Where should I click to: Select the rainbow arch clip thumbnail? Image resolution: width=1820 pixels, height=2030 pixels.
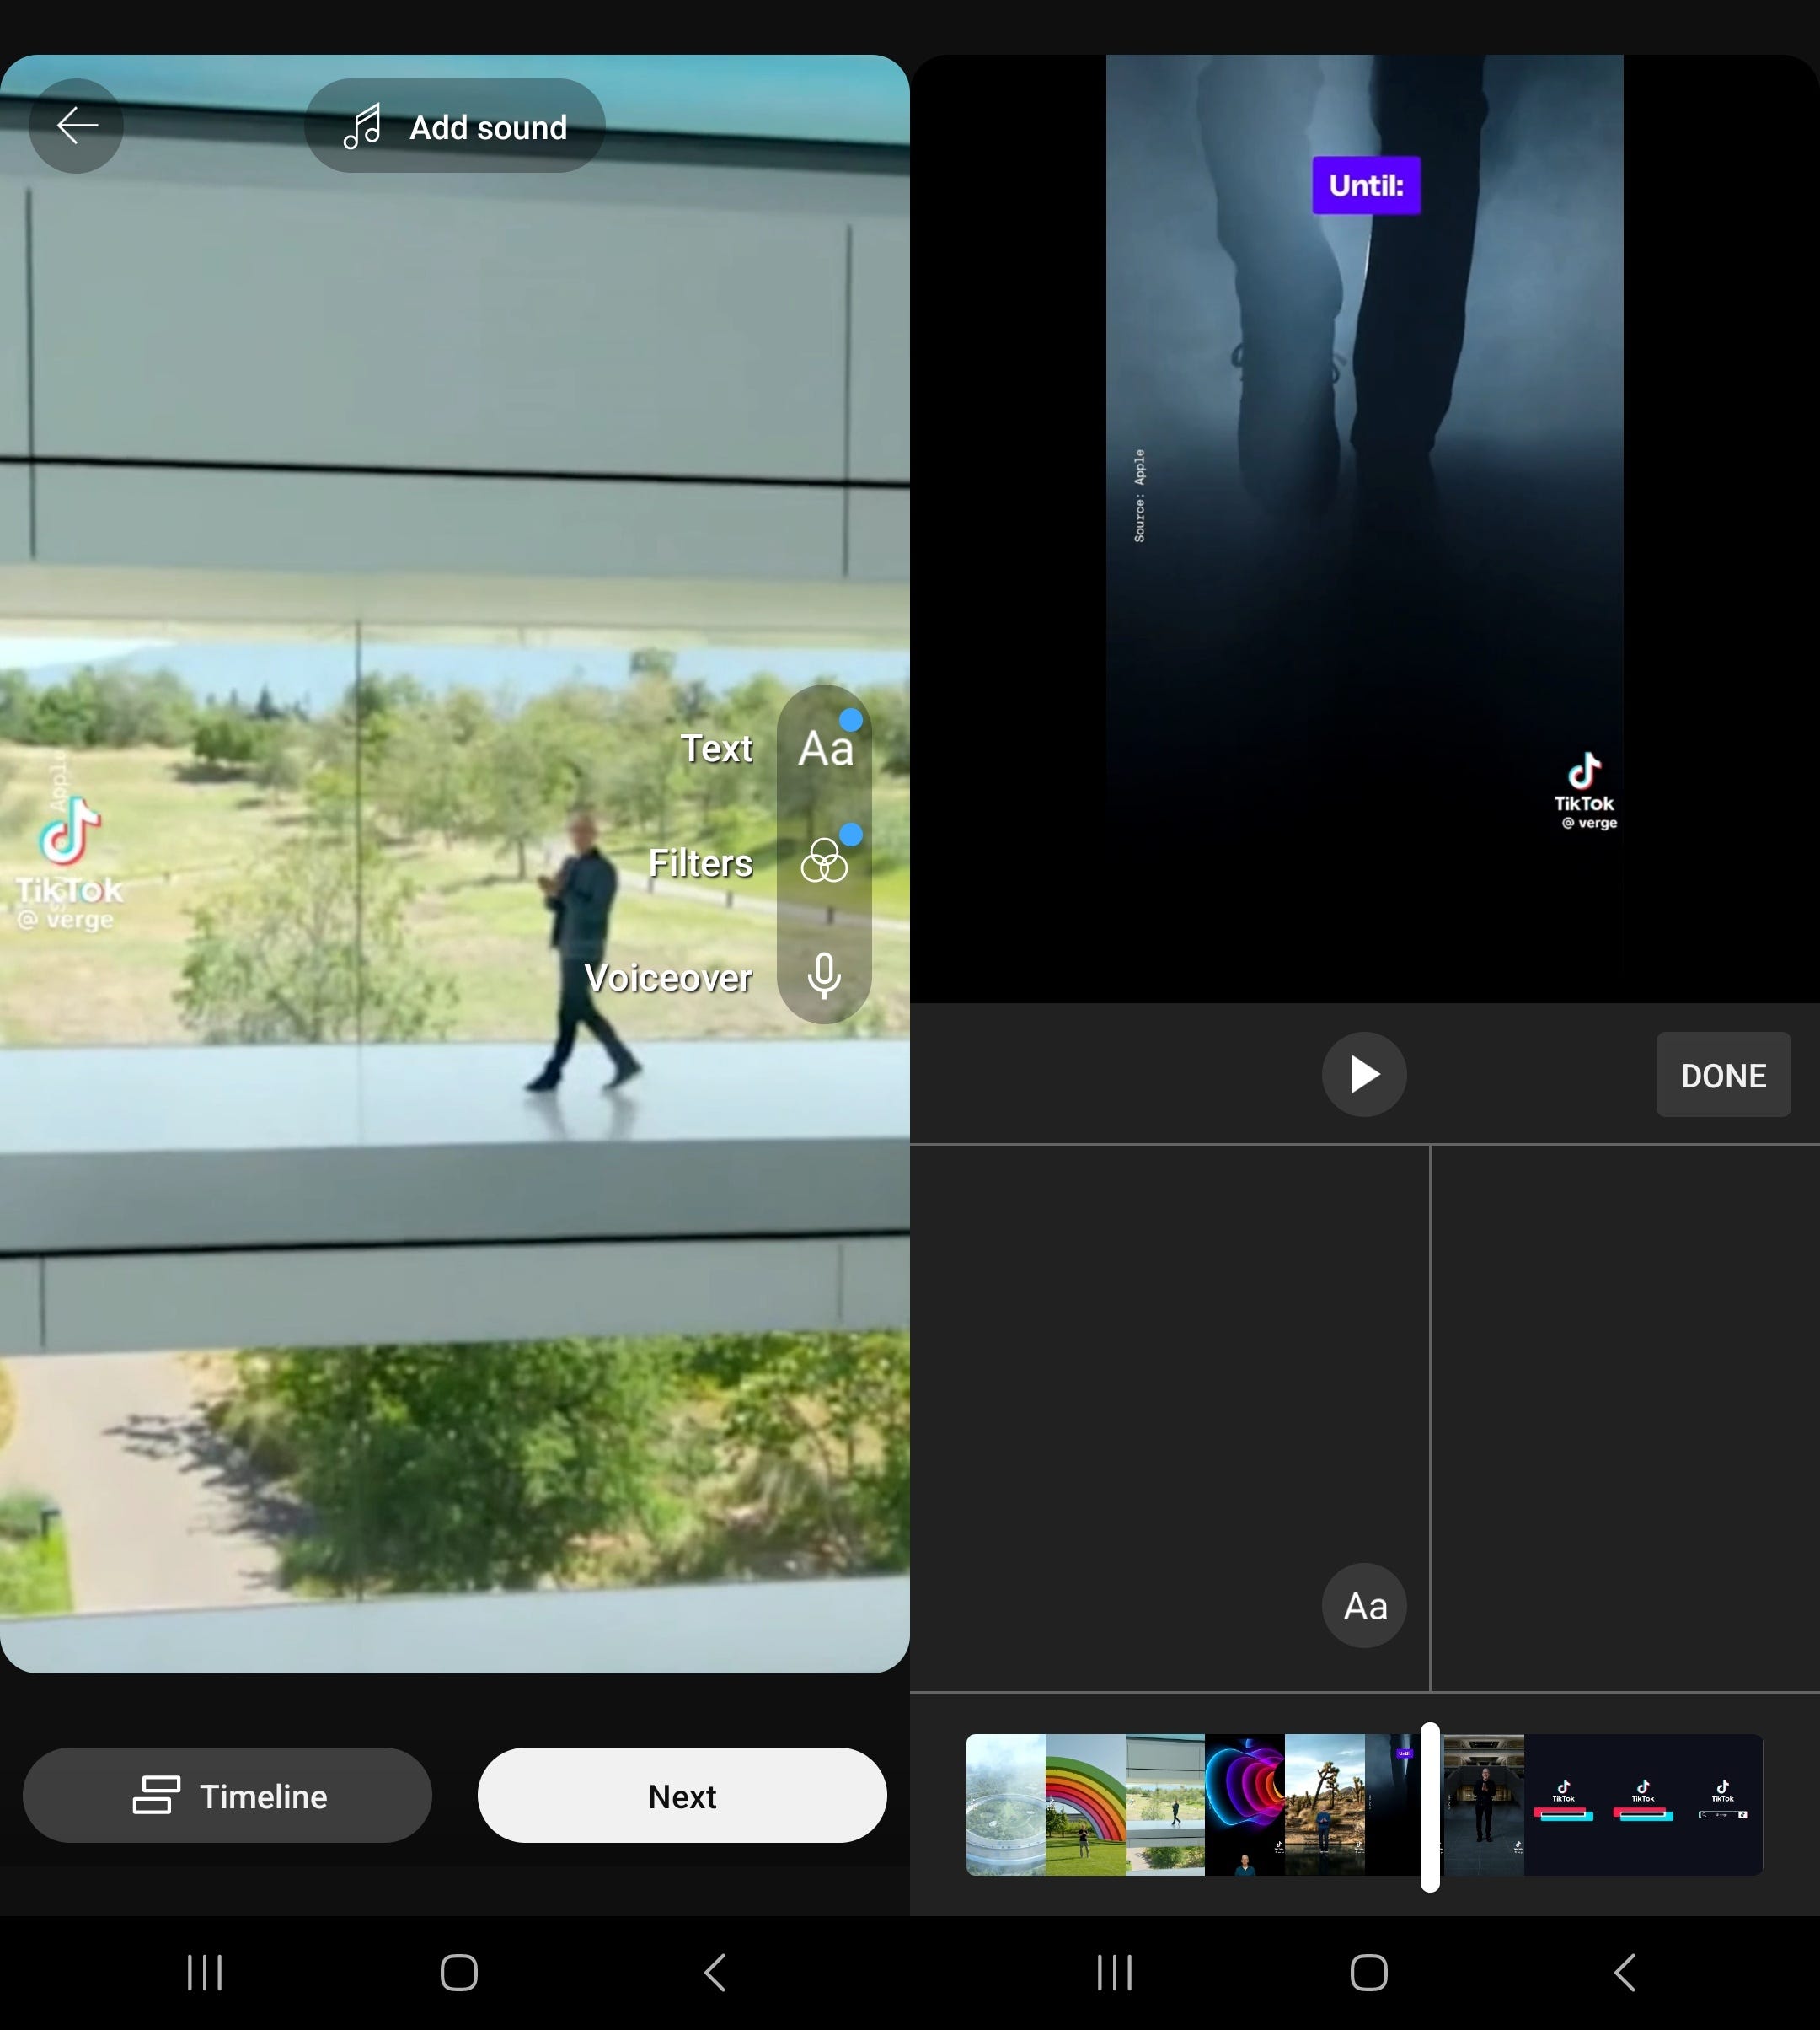1085,1804
